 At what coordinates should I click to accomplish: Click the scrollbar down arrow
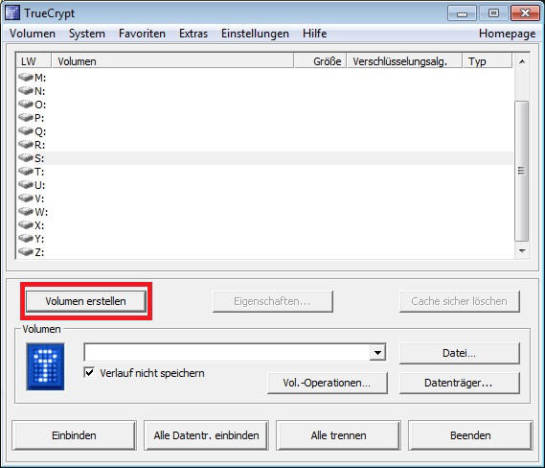(x=522, y=250)
